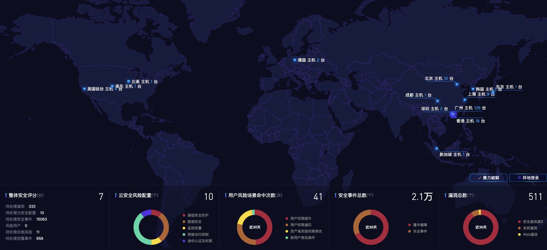Toggle the 暴力破解 attack filter button
547x250 pixels.
[x=488, y=178]
